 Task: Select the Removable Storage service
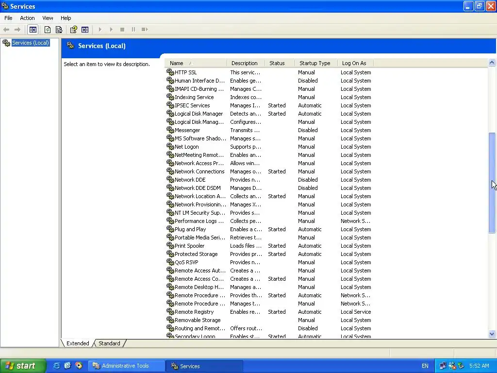tap(198, 320)
